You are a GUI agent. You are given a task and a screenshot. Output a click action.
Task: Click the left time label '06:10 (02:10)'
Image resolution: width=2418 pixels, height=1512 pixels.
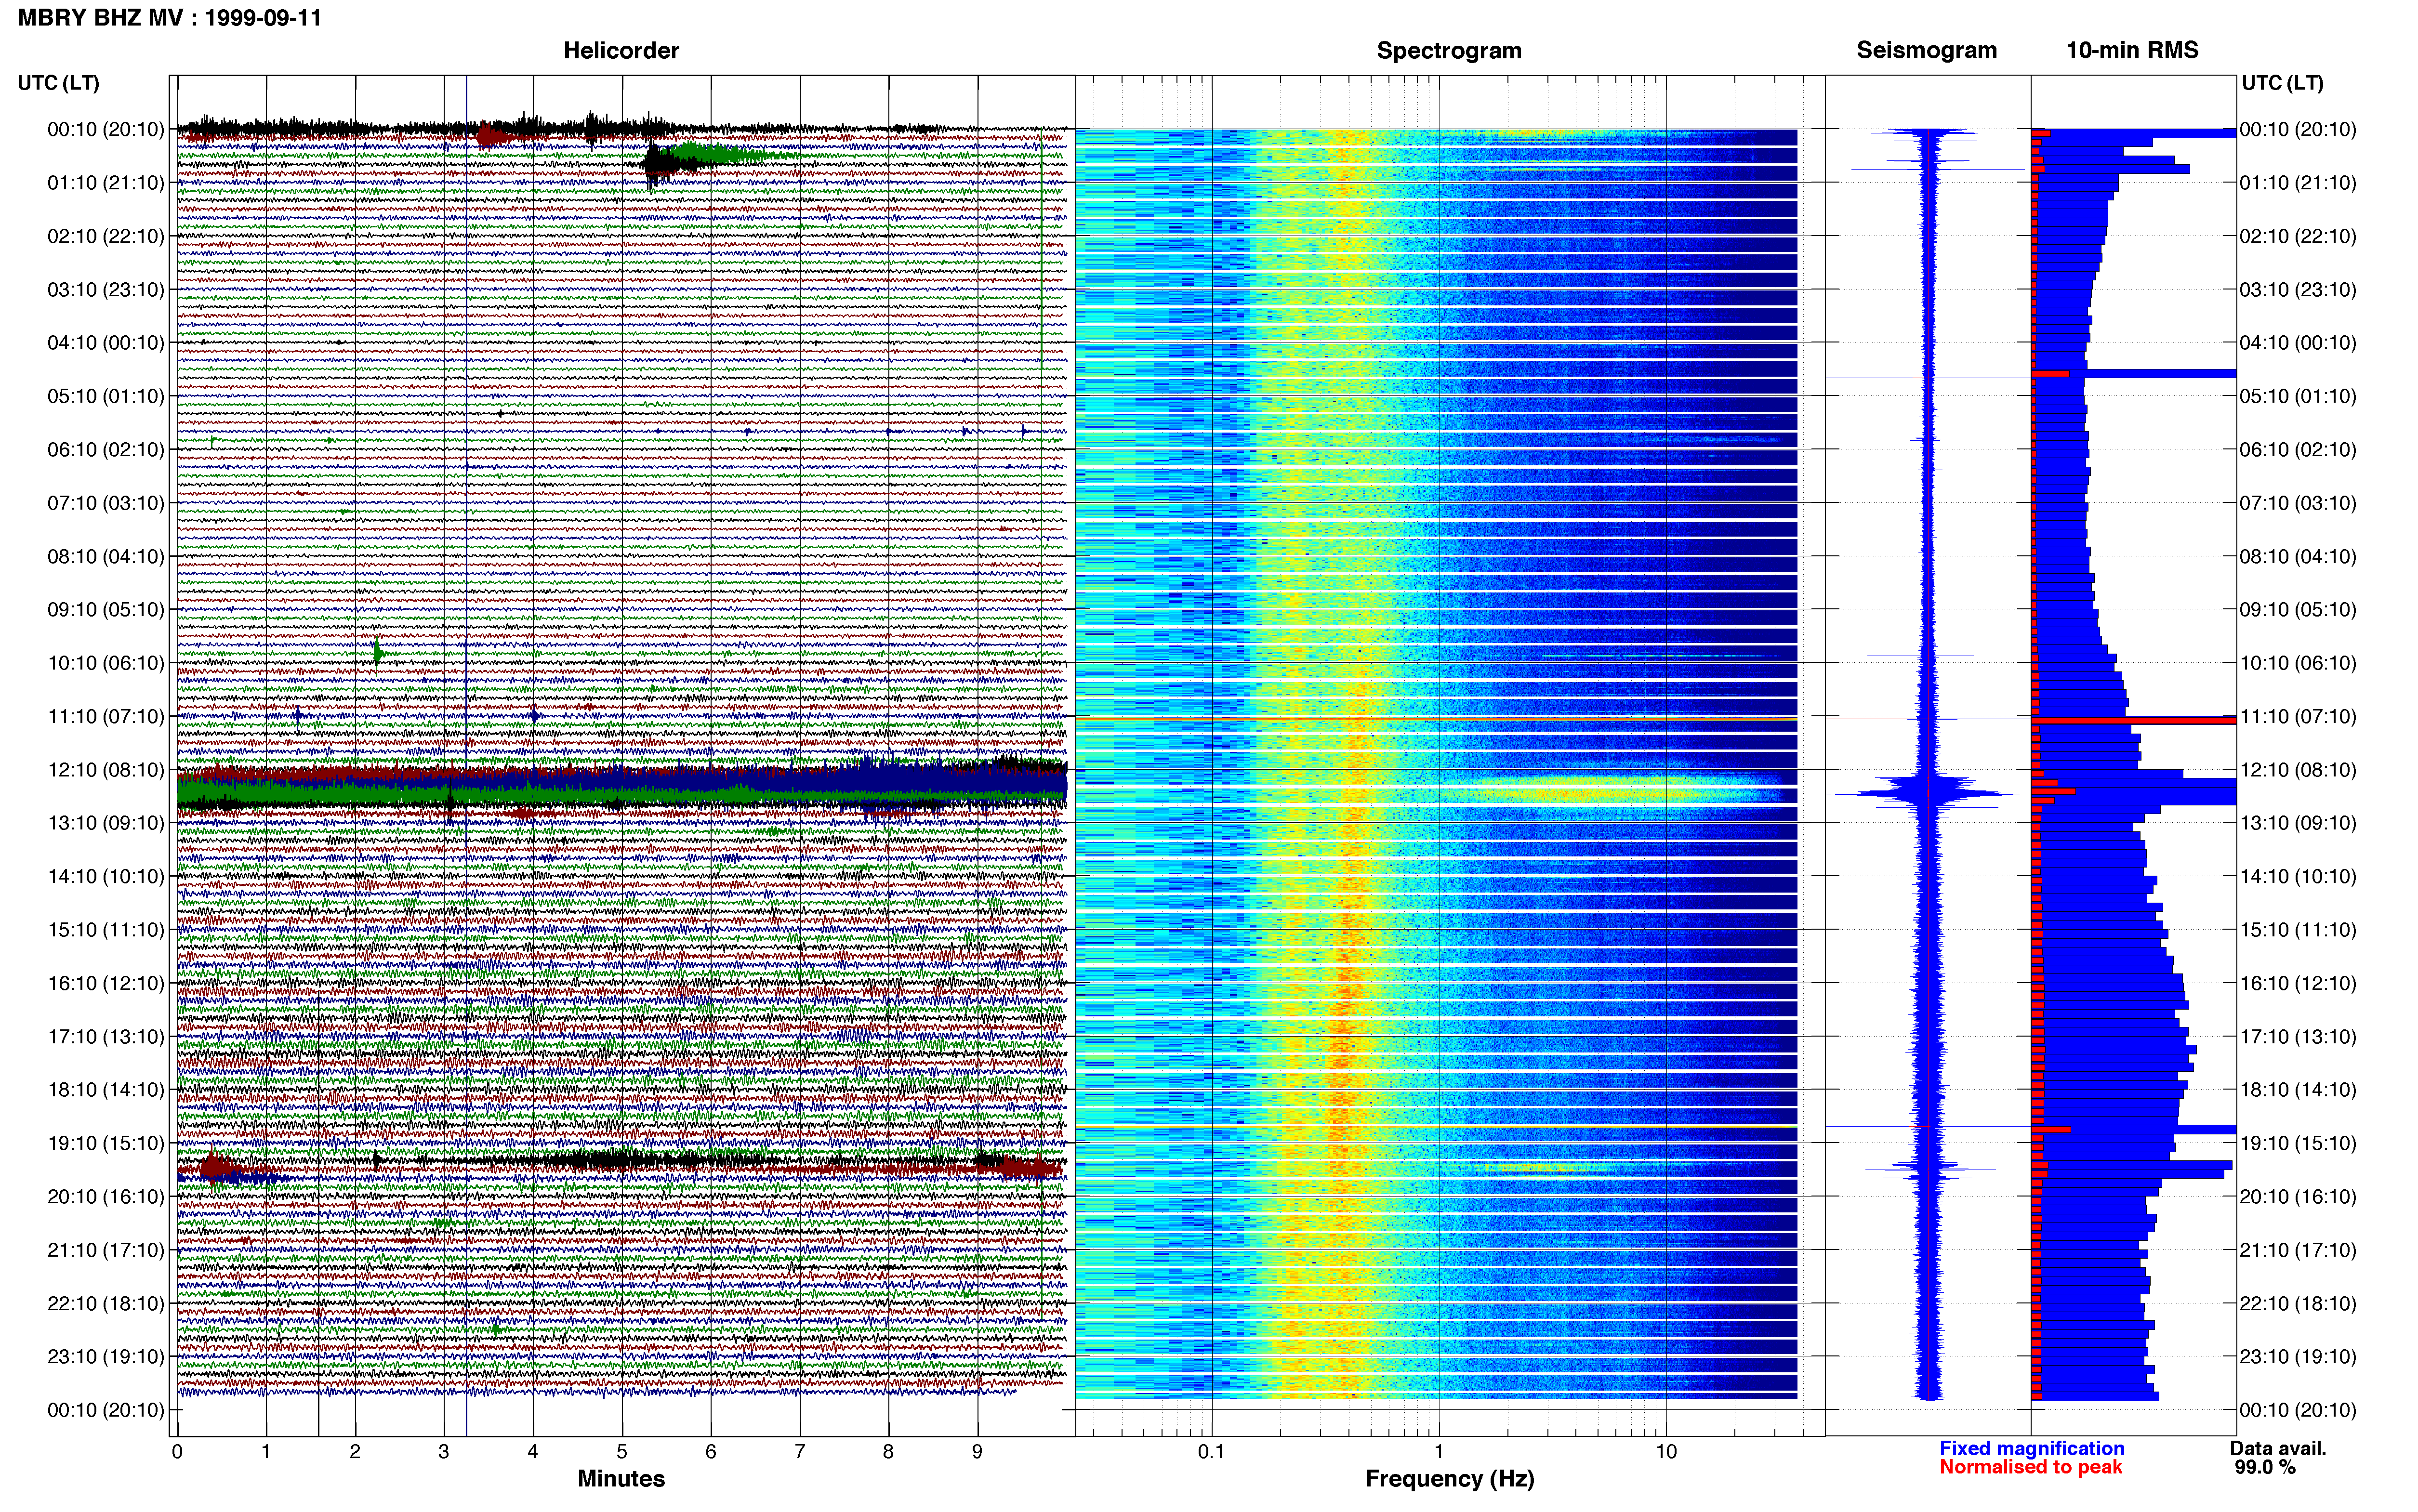coord(106,450)
